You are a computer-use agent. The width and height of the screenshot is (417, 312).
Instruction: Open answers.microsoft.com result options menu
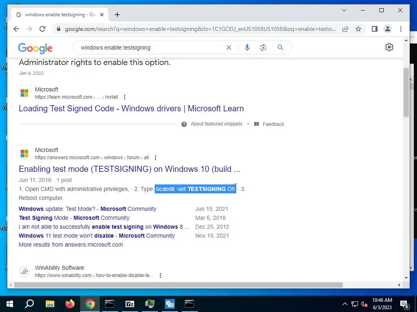point(155,158)
